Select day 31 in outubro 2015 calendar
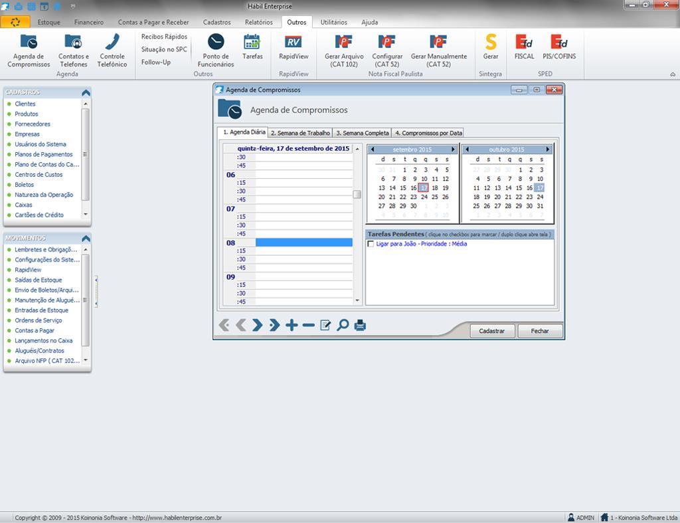 point(540,206)
